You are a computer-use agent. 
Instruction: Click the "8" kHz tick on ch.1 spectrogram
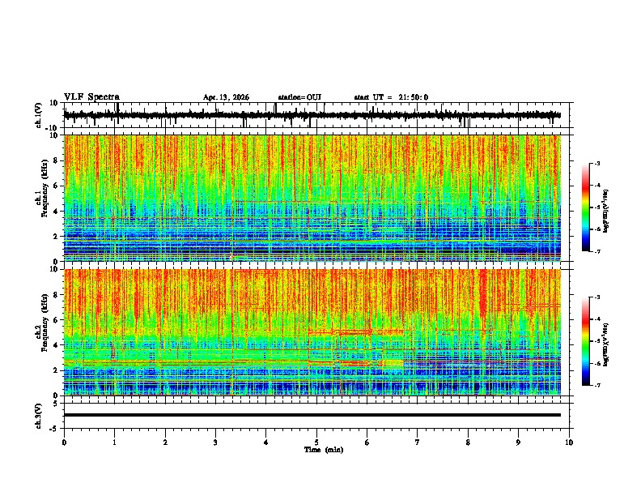[x=57, y=160]
